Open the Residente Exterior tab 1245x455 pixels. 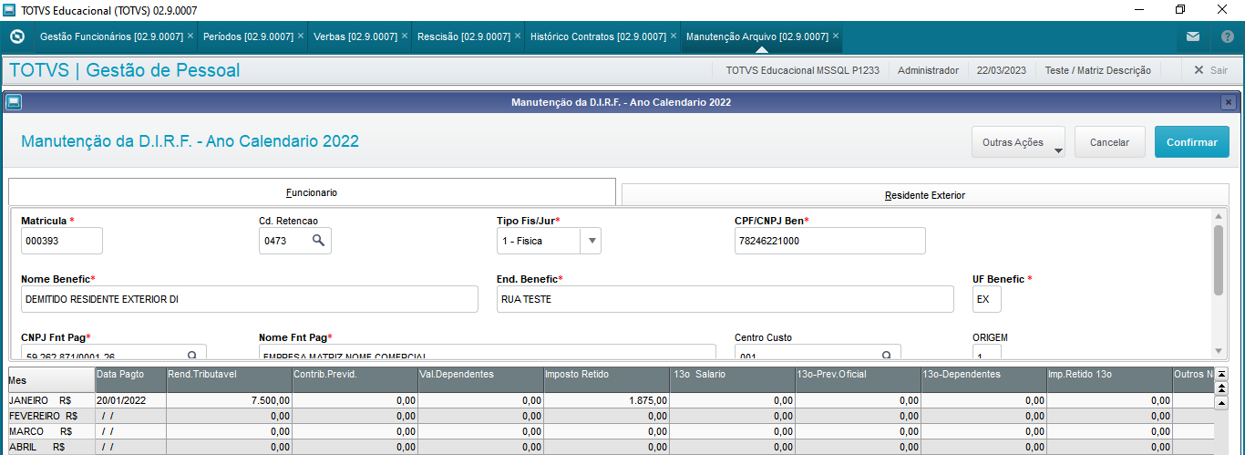(x=924, y=195)
